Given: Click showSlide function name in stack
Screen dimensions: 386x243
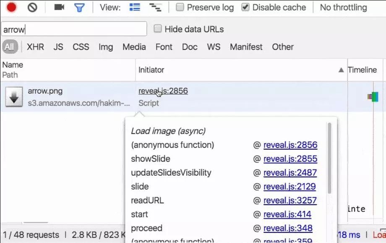Looking at the screenshot, I should pos(150,159).
